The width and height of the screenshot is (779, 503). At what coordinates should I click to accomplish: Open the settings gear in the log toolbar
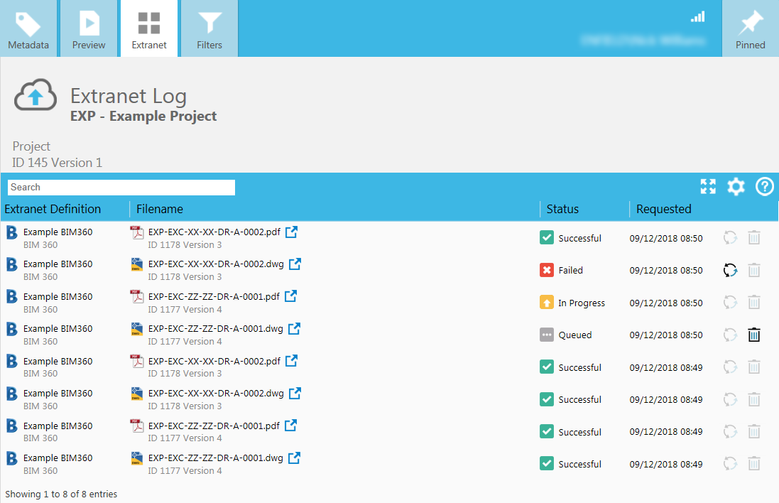(736, 187)
